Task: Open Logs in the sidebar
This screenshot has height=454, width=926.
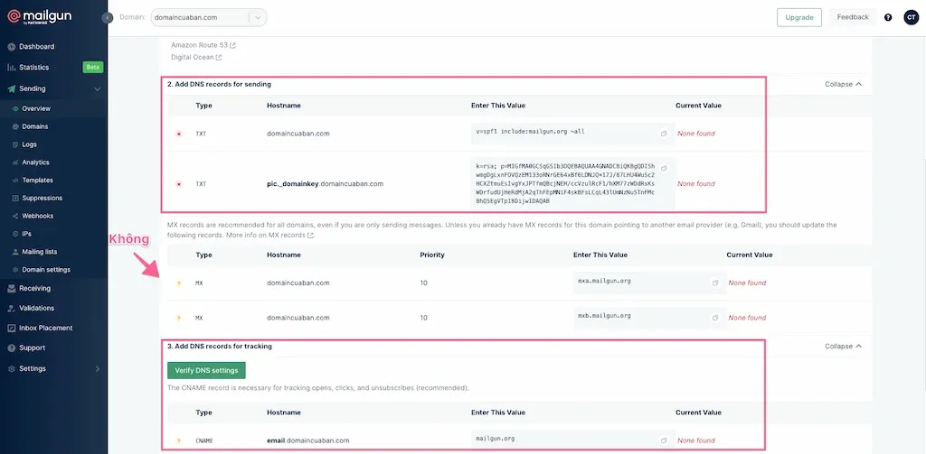Action: pyautogui.click(x=30, y=144)
